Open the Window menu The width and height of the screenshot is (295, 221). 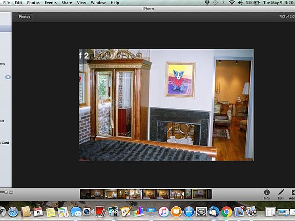(98, 3)
